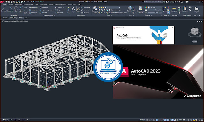The height and width of the screenshot is (122, 204).
Task: Select the Круг (Circle) tool
Action: click(16, 9)
